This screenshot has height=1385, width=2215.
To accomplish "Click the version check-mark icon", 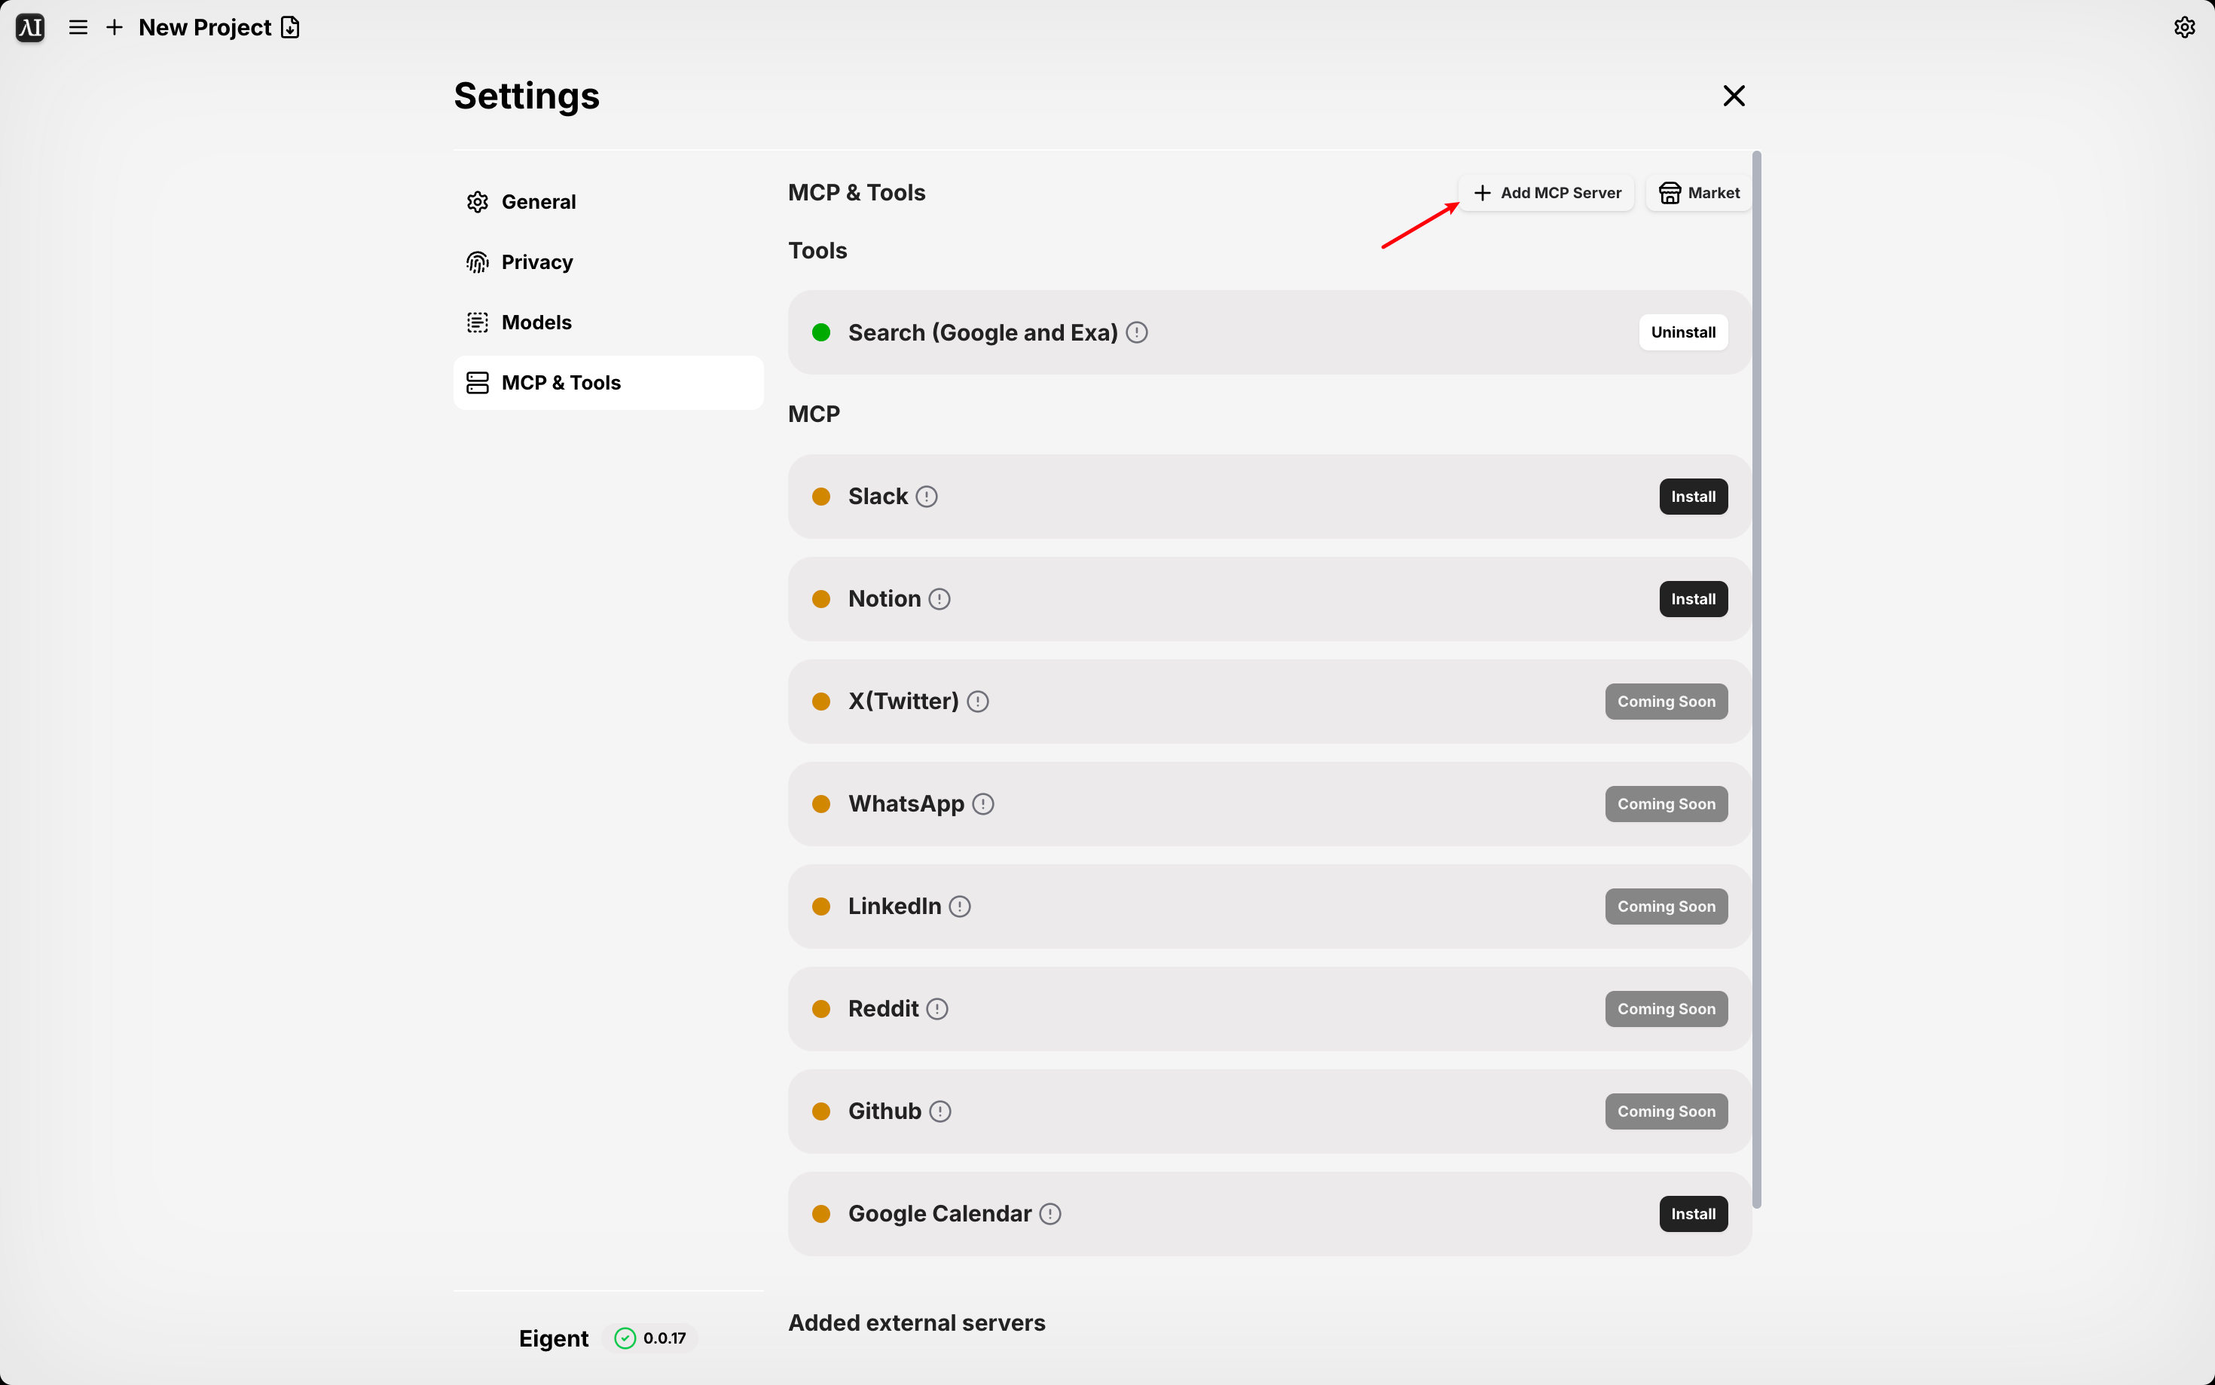I will pos(625,1338).
